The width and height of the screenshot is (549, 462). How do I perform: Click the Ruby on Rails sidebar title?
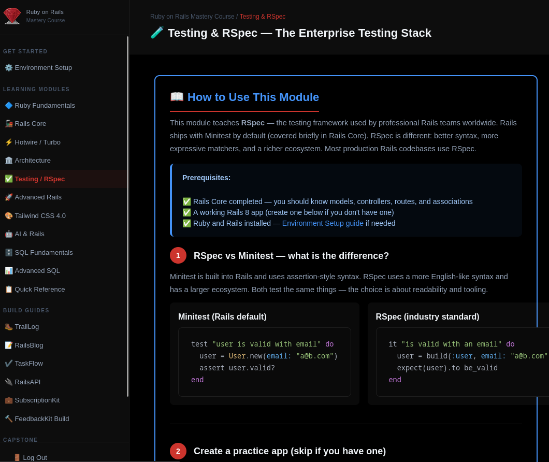[x=45, y=12]
